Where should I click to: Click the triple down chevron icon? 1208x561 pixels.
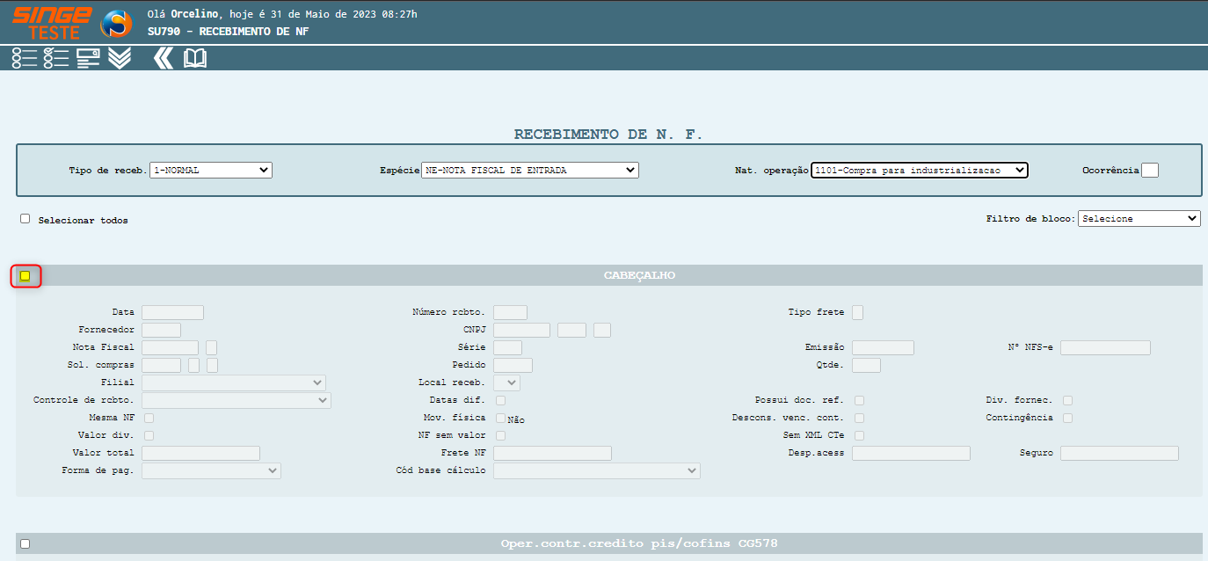[120, 58]
